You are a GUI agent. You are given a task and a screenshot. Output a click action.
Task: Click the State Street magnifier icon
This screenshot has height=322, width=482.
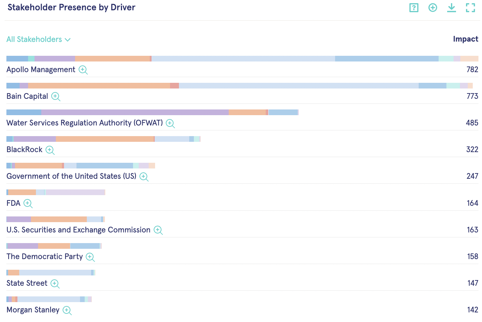pos(55,283)
